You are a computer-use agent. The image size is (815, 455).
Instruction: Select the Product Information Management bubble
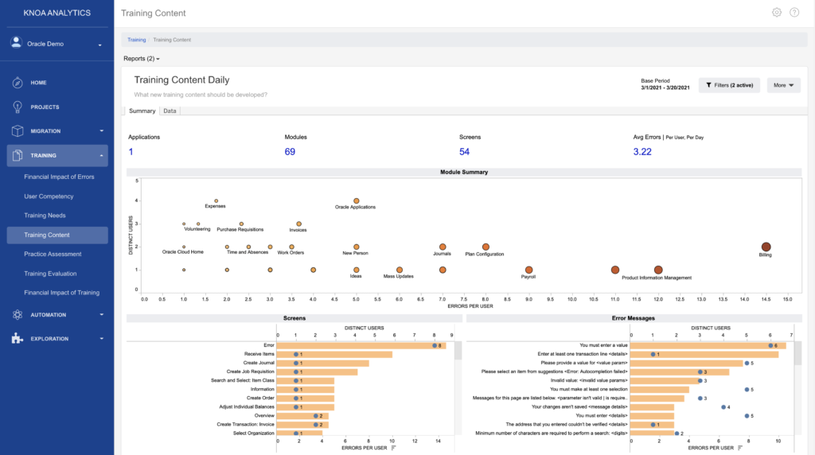tap(658, 270)
